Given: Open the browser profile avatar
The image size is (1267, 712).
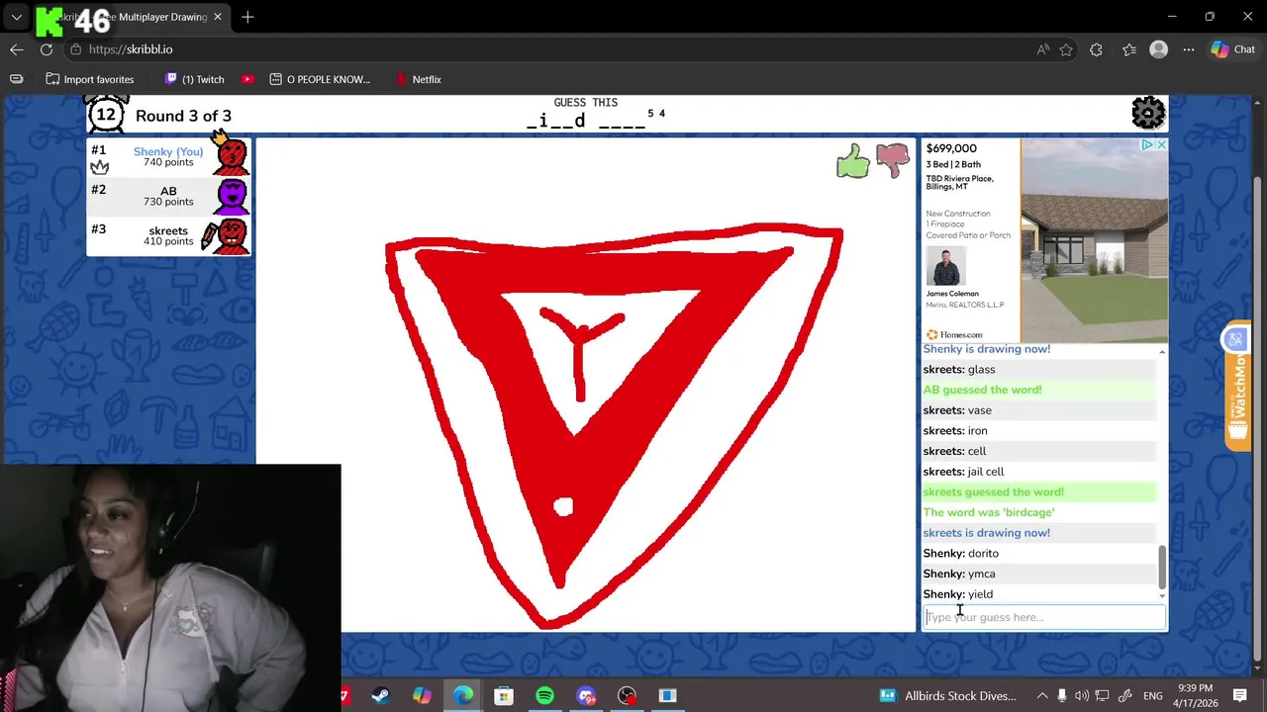Looking at the screenshot, I should [x=1159, y=49].
